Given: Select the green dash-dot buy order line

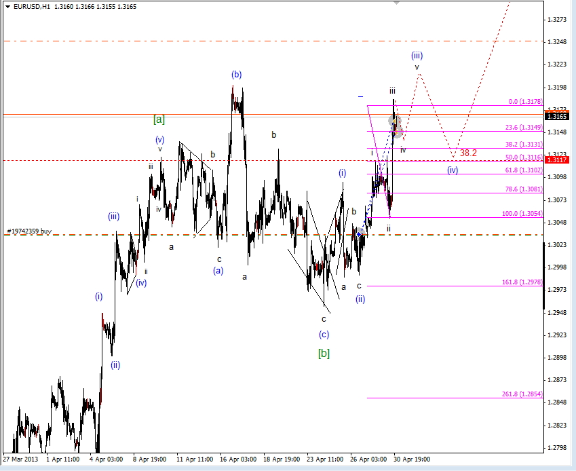Looking at the screenshot, I should [x=273, y=235].
